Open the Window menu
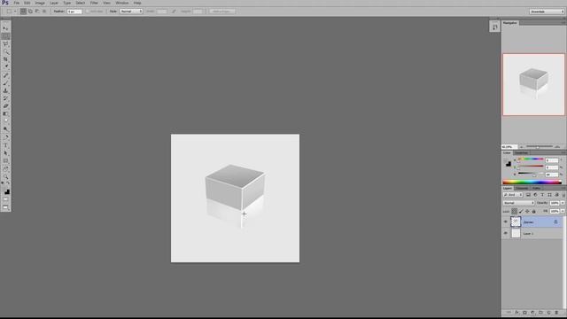 pyautogui.click(x=122, y=3)
